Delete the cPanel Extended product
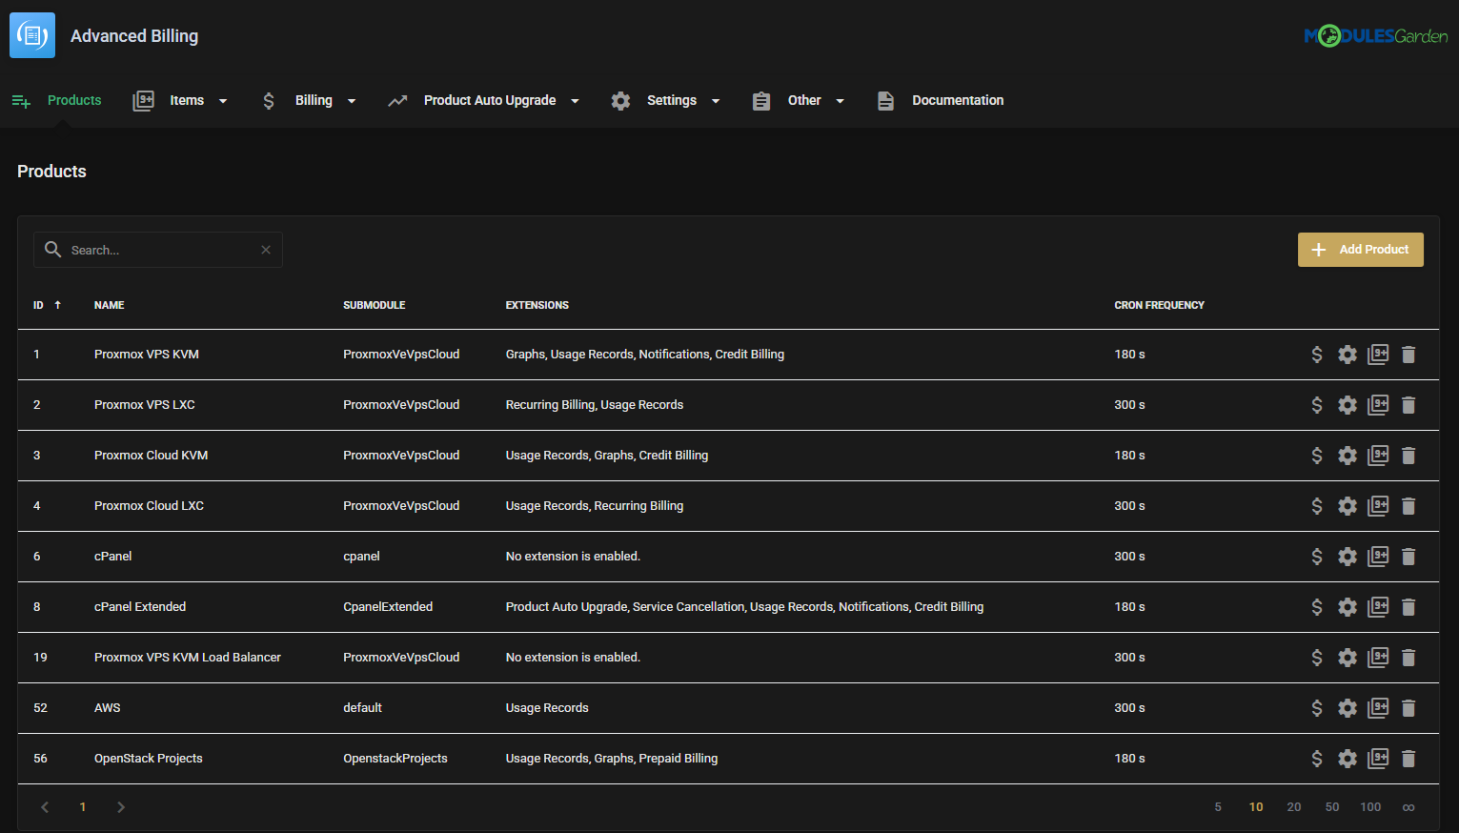The height and width of the screenshot is (833, 1459). click(x=1408, y=607)
